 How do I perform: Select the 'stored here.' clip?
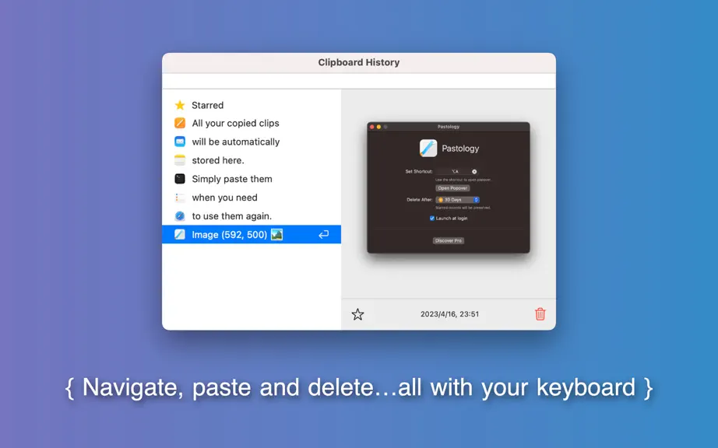[x=252, y=160]
